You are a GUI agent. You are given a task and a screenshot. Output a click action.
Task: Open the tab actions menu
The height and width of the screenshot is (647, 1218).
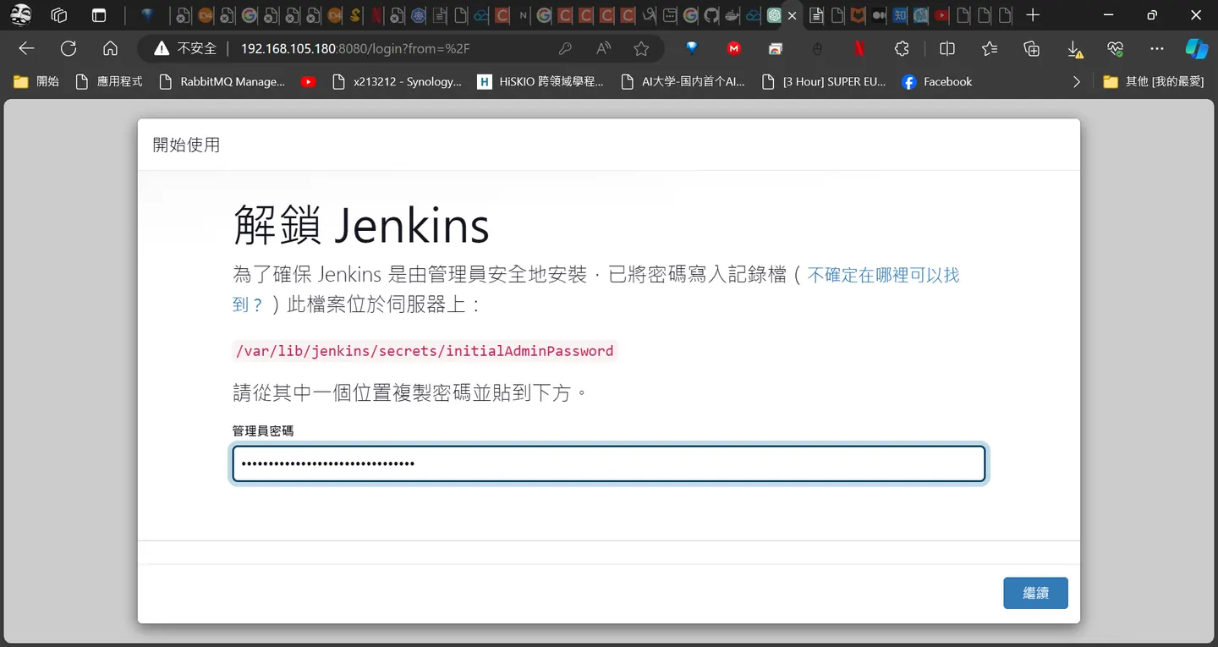[x=99, y=15]
